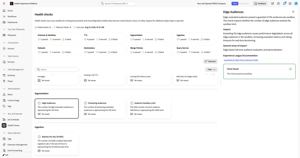Collapse the Administration section
Viewport: 300px width, 158px height.
pos(4,89)
